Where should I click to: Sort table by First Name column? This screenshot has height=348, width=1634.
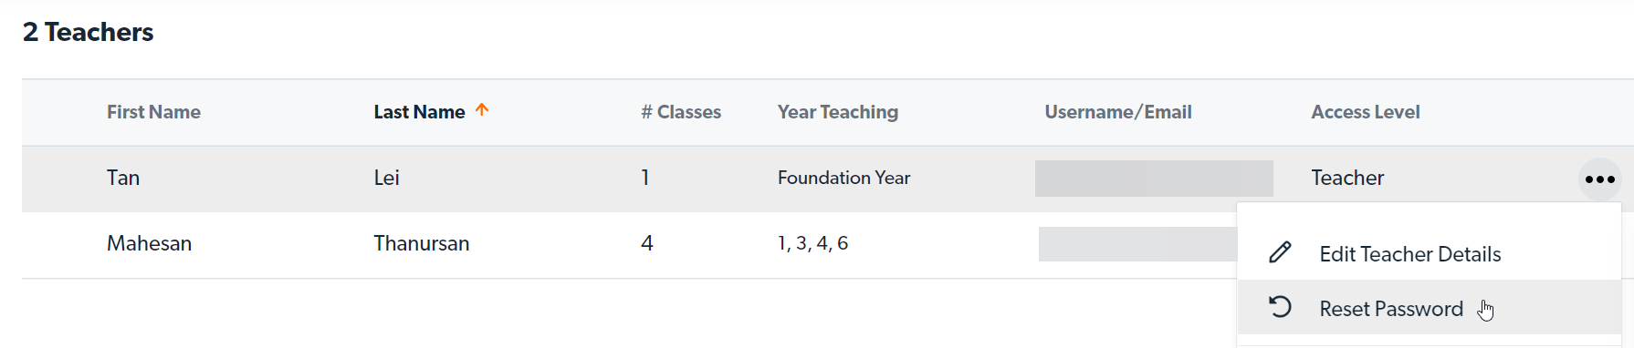(x=153, y=112)
